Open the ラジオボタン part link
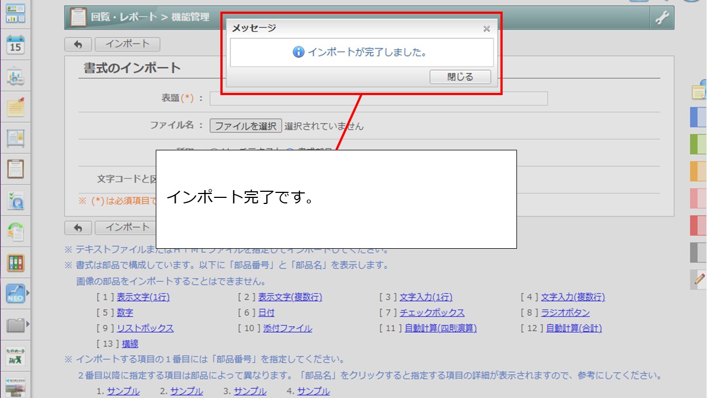The height and width of the screenshot is (398, 707). coord(566,313)
